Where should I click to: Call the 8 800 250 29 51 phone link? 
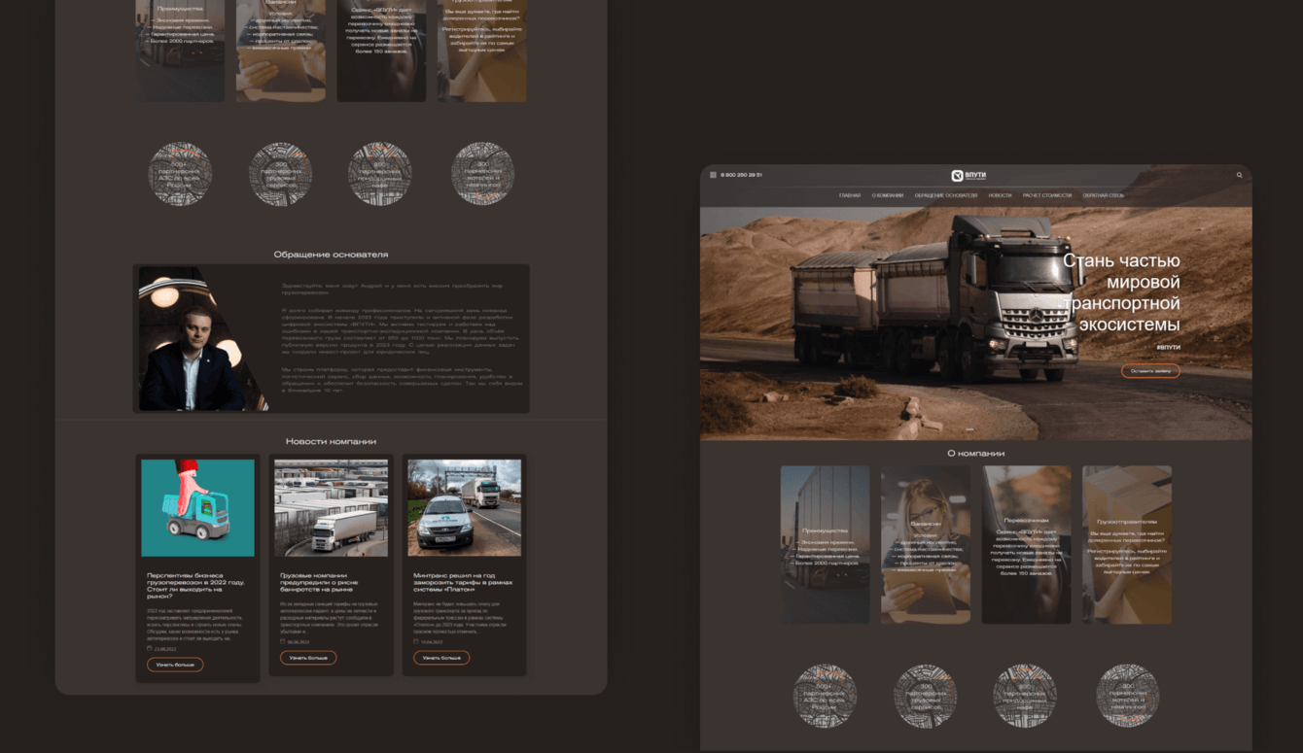coord(741,175)
